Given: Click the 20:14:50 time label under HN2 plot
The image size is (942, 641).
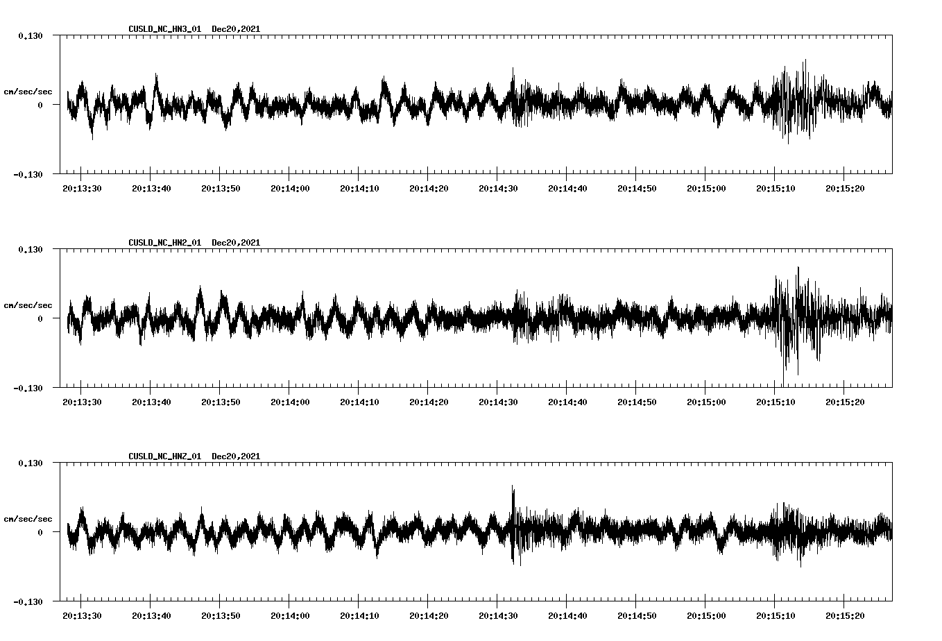Looking at the screenshot, I should [x=637, y=402].
